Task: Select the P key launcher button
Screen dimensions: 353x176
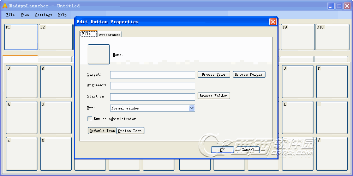Action: tap(332, 82)
